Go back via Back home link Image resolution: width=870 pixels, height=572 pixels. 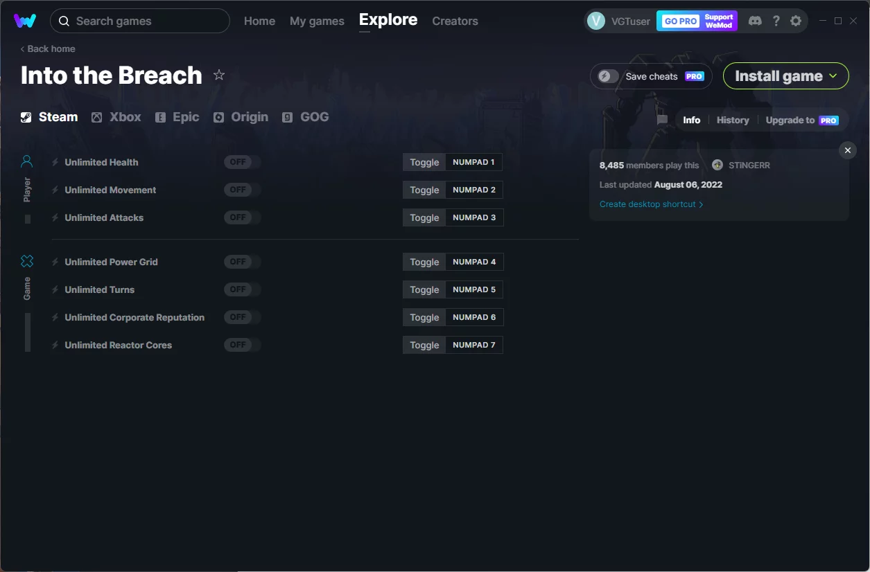[x=48, y=48]
